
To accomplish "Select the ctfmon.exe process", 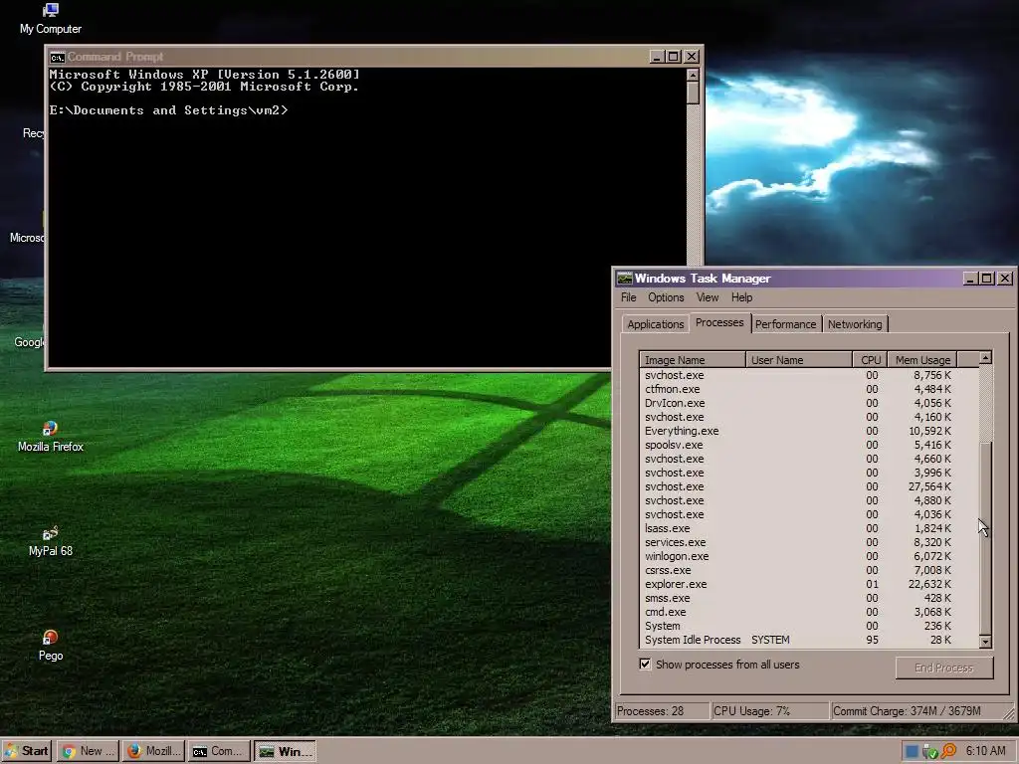I will point(808,389).
